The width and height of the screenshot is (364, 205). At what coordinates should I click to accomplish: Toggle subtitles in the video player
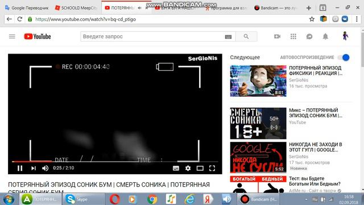tap(176, 168)
